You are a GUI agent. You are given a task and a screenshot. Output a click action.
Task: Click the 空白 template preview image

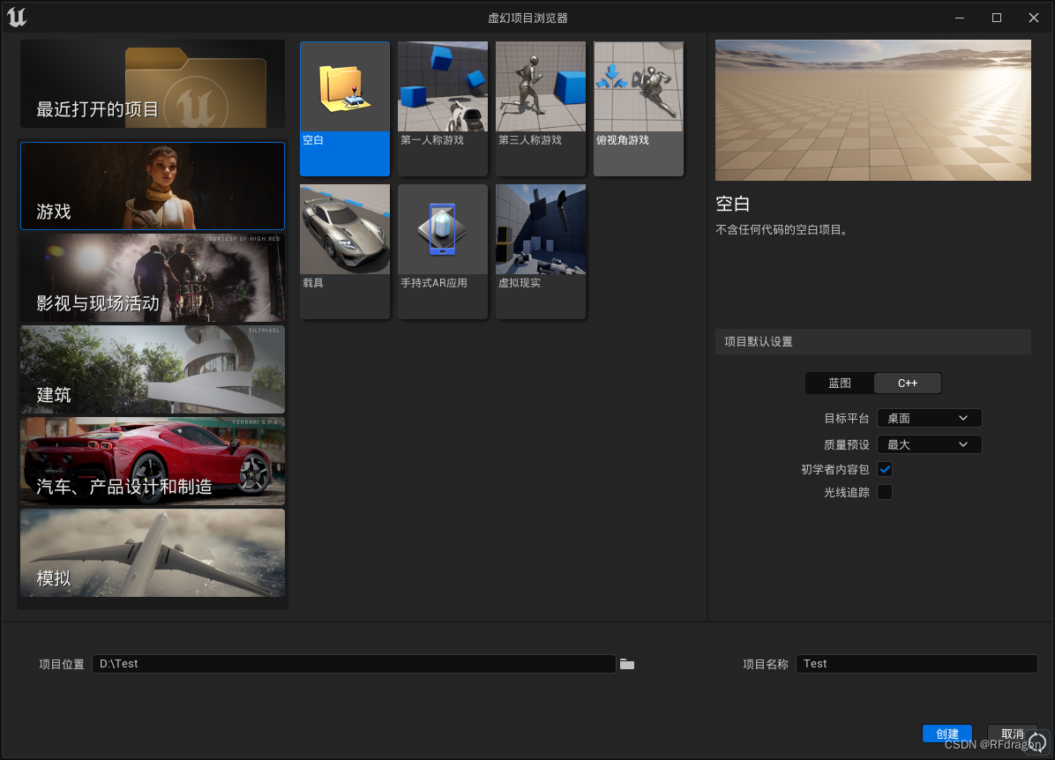[x=344, y=84]
